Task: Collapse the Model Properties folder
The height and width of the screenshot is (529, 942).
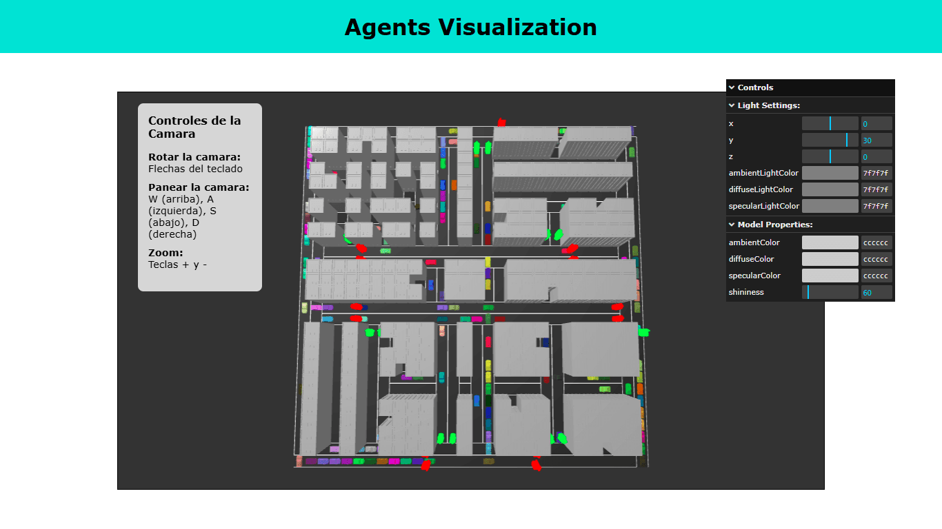Action: click(774, 225)
